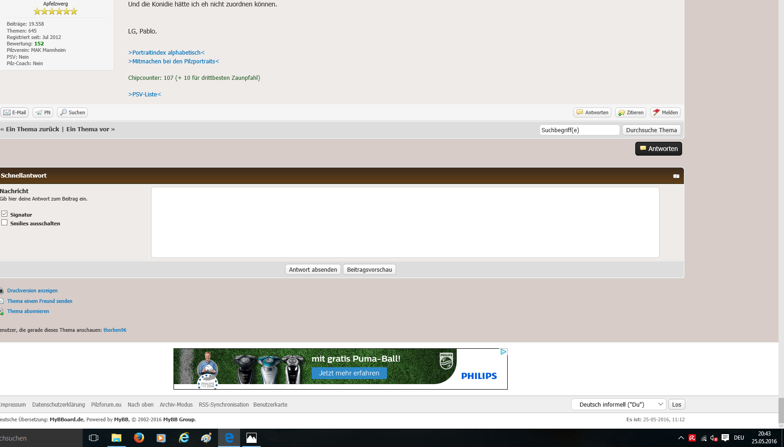The height and width of the screenshot is (447, 784).
Task: Open File Explorer from the taskbar
Action: tap(117, 438)
